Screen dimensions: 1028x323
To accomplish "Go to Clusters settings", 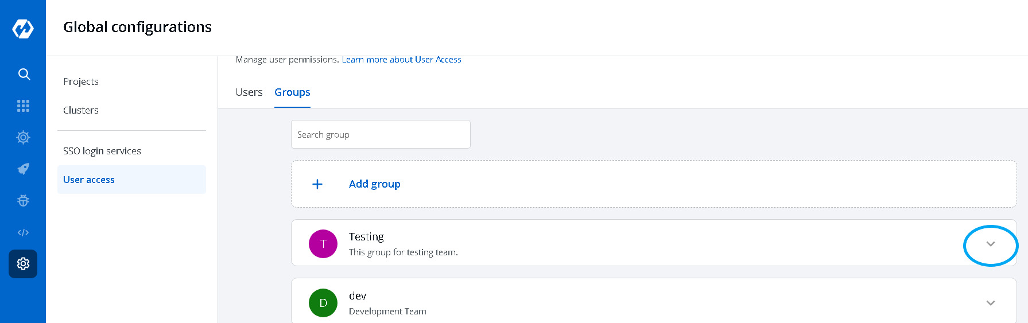I will tap(81, 110).
